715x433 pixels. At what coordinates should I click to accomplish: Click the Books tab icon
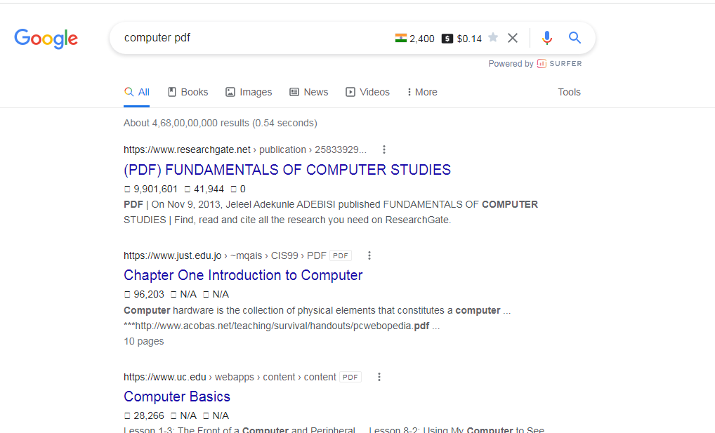pos(172,92)
